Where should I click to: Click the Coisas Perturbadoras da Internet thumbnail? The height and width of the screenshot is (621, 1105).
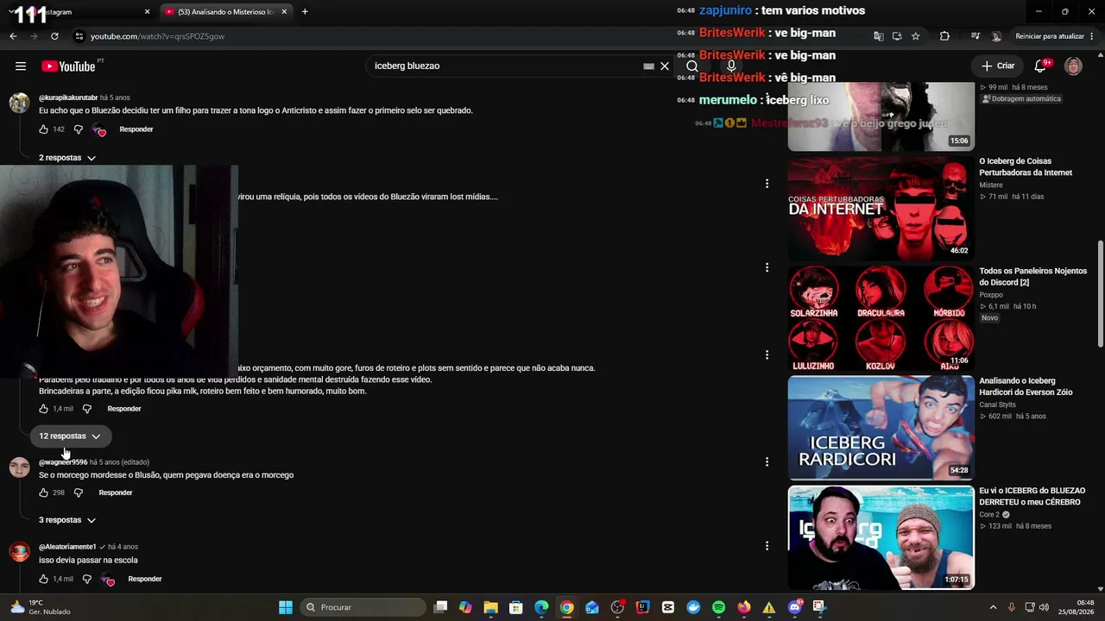click(x=881, y=208)
